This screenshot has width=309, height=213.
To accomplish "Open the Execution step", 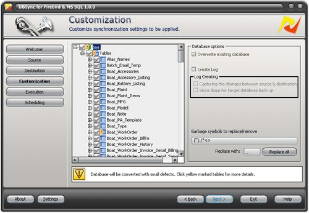I will tap(35, 92).
